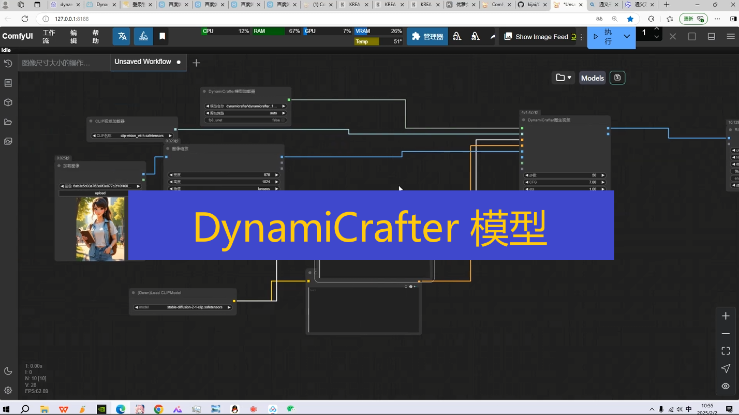
Task: Click the triangle-logo toolbar icon
Action: click(143, 37)
